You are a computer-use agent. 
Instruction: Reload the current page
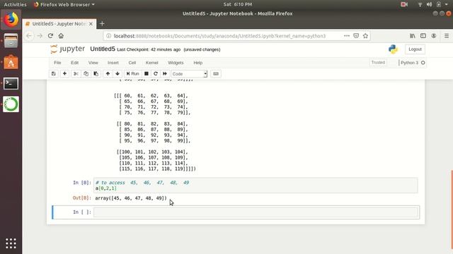tap(50, 36)
